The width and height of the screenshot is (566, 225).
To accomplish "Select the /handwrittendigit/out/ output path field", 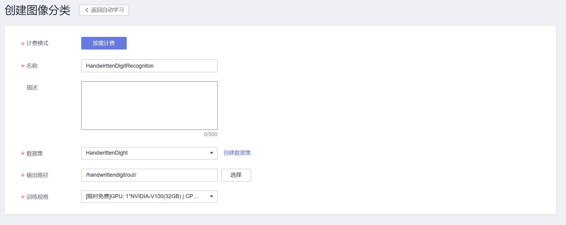I will click(149, 175).
